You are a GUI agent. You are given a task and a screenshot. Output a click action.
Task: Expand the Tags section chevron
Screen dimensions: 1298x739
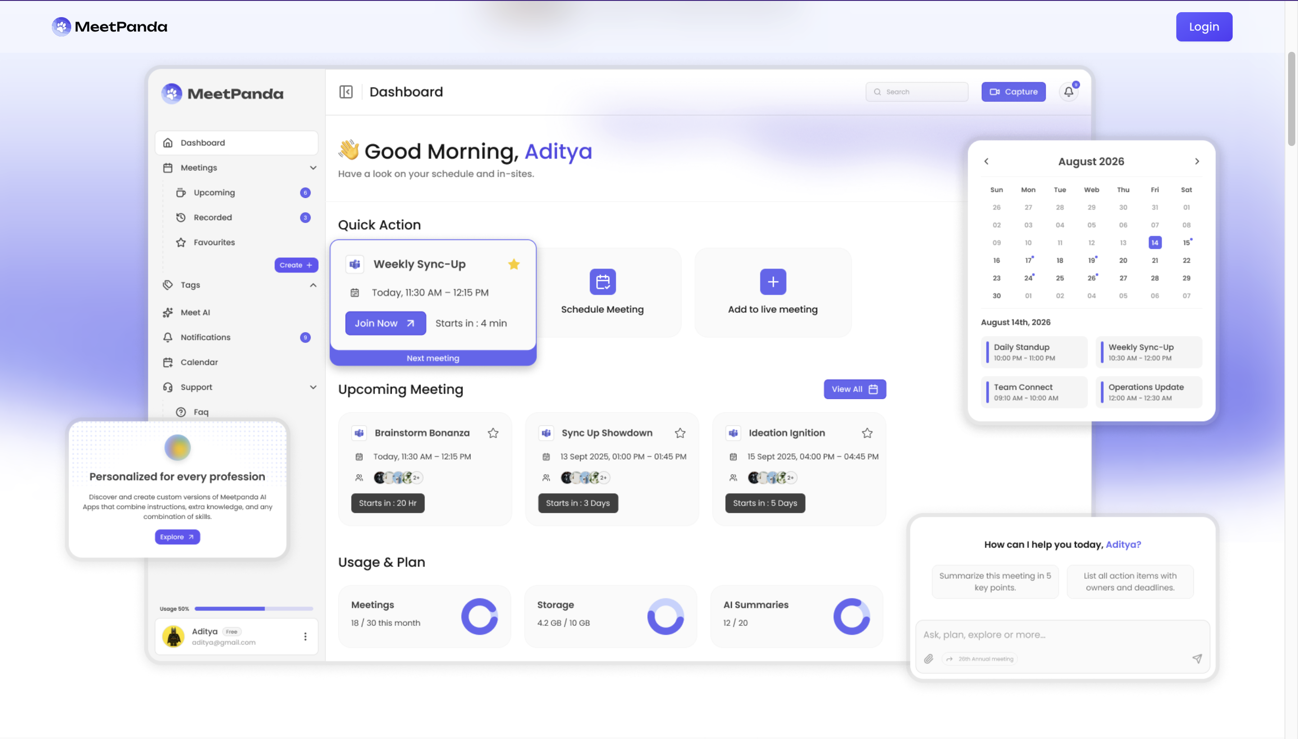(x=313, y=285)
